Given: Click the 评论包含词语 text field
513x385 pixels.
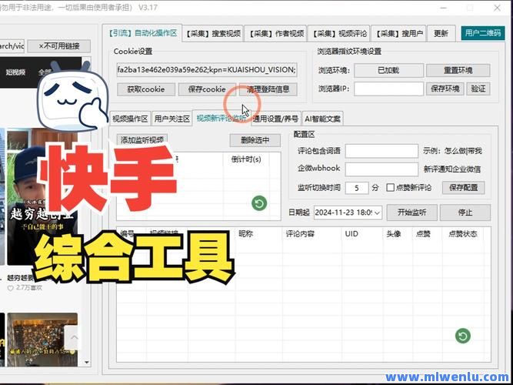Looking at the screenshot, I should tap(381, 151).
